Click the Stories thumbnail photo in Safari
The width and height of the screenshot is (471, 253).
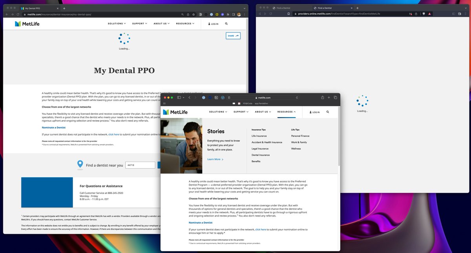click(181, 146)
